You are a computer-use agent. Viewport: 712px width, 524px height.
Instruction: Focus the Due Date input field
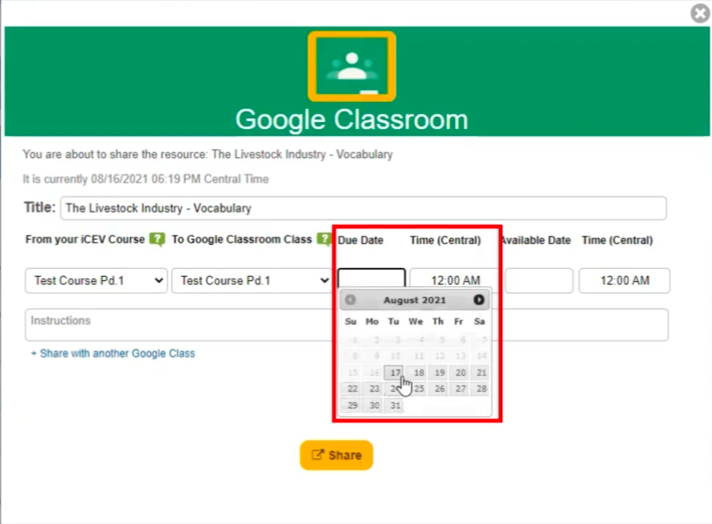tap(371, 278)
